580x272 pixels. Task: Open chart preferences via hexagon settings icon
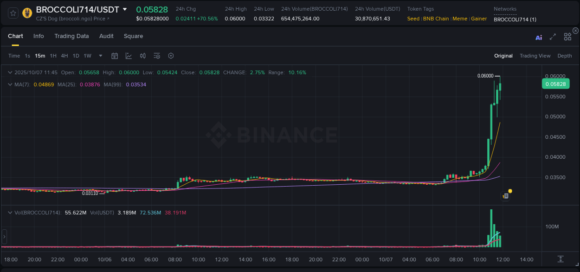171,56
